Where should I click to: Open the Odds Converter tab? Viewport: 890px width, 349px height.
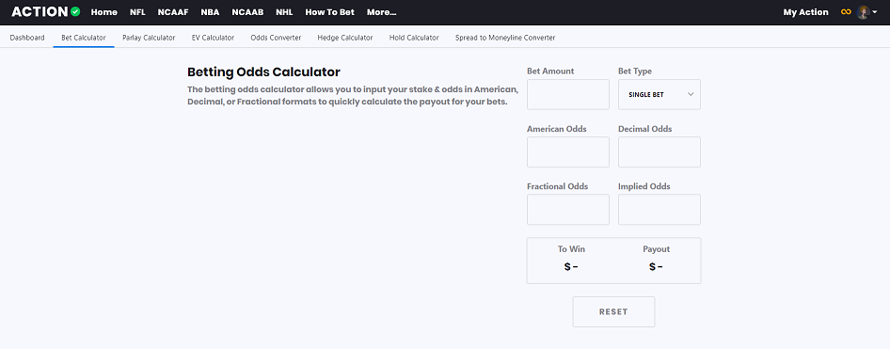tap(276, 38)
